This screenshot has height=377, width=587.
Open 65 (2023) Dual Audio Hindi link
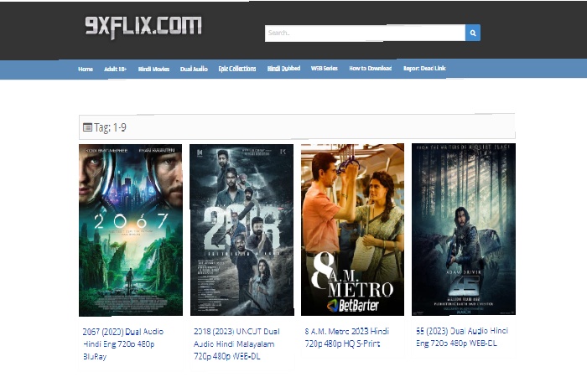(462, 337)
